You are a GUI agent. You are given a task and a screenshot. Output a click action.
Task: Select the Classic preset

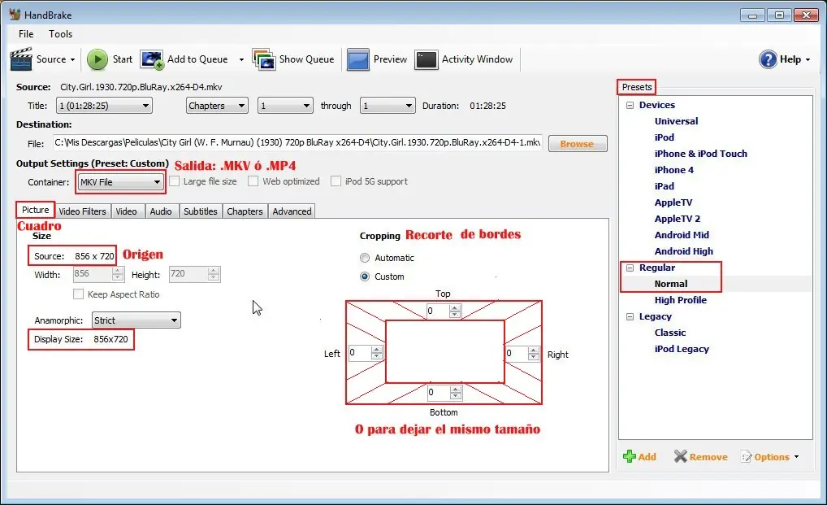[670, 333]
